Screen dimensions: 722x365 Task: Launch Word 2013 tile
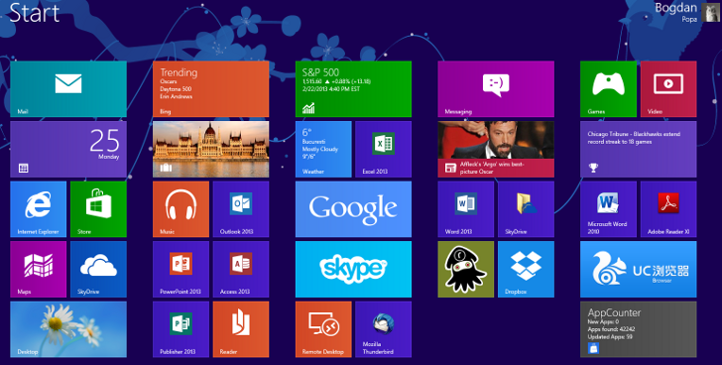(466, 209)
